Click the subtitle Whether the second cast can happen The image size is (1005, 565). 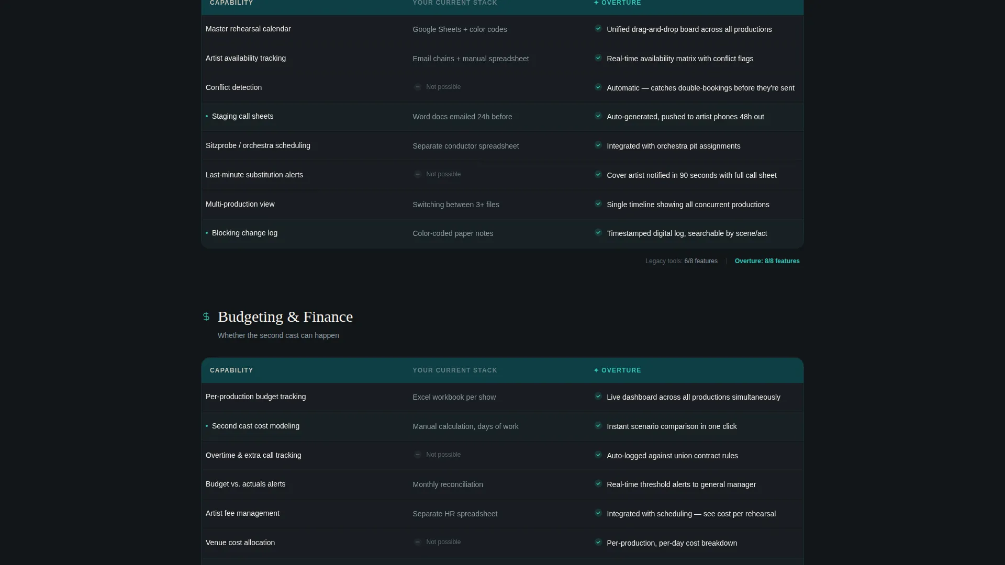coord(278,335)
